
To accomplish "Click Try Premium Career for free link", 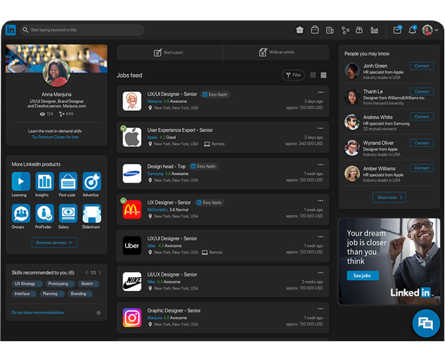I will 55,137.
